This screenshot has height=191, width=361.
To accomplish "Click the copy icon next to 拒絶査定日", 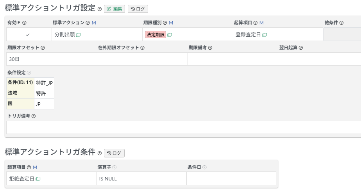I will (x=38, y=179).
